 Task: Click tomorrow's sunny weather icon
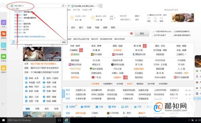[x=93, y=18]
